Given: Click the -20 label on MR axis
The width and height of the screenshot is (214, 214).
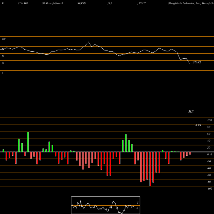Looking at the screenshot, I should 209,161.
